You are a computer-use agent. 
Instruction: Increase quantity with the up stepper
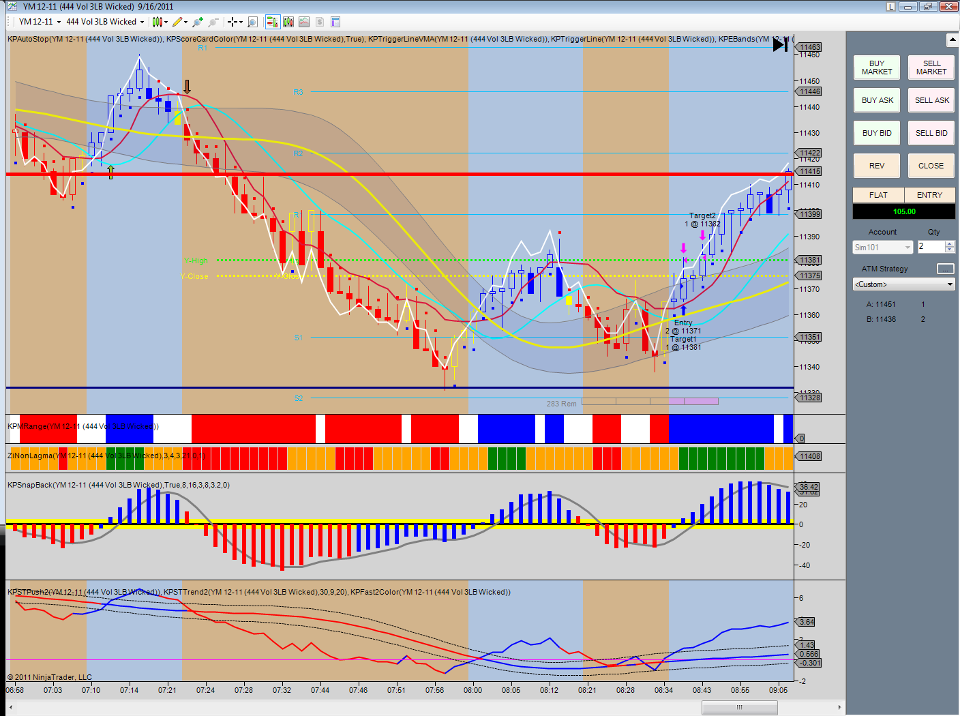[x=950, y=243]
